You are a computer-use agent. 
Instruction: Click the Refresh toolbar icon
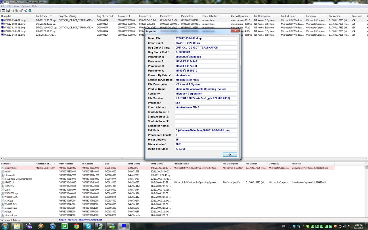click(12, 11)
